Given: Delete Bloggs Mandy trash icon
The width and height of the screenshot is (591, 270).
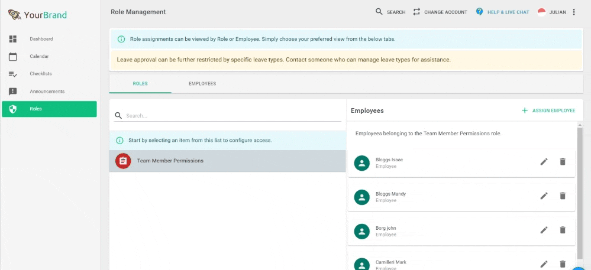Looking at the screenshot, I should [x=563, y=196].
